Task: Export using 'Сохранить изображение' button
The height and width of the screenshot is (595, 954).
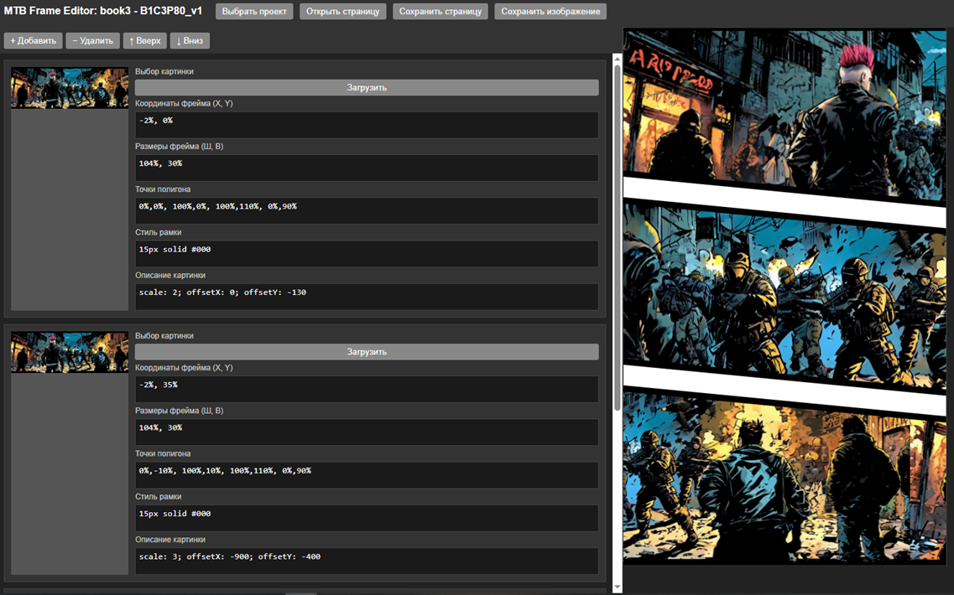Action: 550,12
